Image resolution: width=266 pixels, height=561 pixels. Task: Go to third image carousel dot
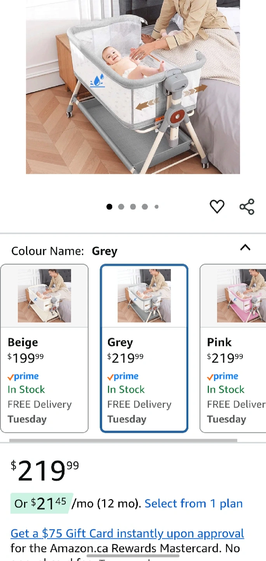[133, 207]
